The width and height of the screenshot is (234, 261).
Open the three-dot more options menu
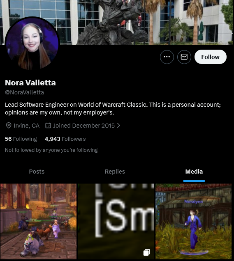(x=167, y=57)
